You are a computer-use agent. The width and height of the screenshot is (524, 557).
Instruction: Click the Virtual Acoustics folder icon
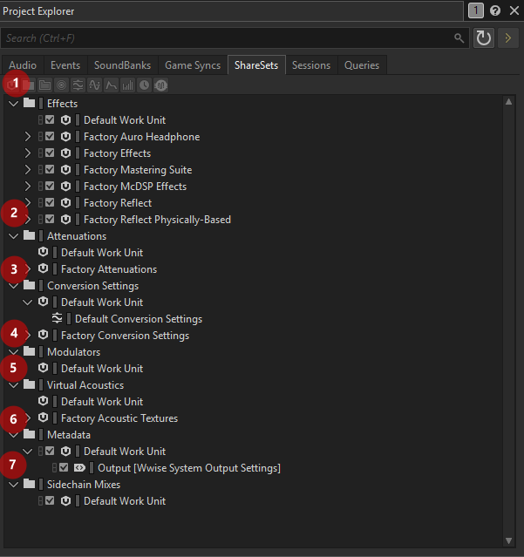(29, 384)
